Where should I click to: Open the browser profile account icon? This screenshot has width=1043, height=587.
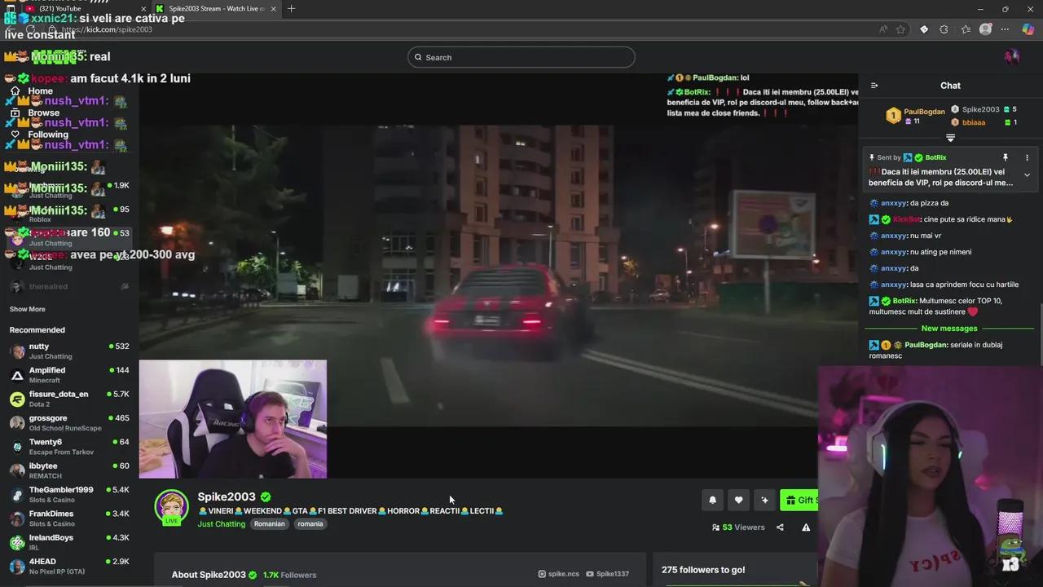tap(985, 29)
